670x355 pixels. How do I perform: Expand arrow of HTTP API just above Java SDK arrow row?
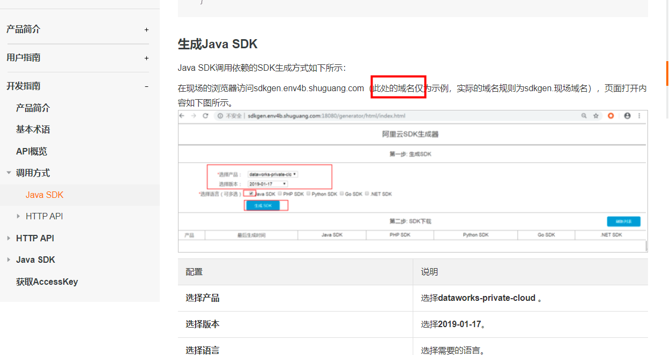[9, 238]
